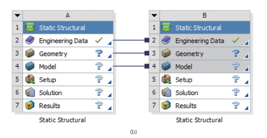Click the Geometry link connector square on B
The width and height of the screenshot is (267, 138).
pos(147,53)
